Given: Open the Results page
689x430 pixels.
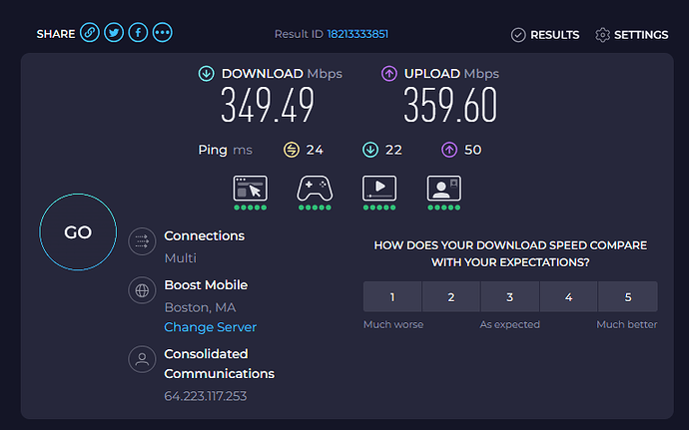Looking at the screenshot, I should (x=545, y=35).
